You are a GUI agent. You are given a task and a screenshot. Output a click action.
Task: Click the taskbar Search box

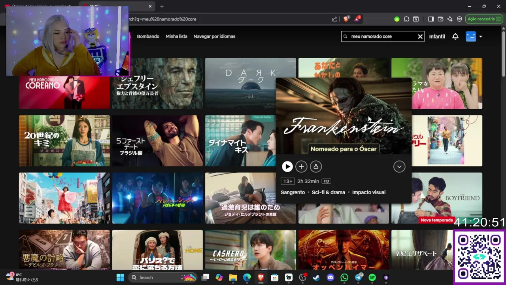[163, 277]
